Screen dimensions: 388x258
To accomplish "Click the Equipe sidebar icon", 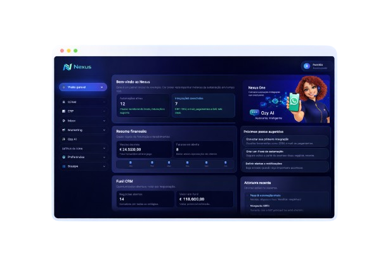I will coord(63,166).
